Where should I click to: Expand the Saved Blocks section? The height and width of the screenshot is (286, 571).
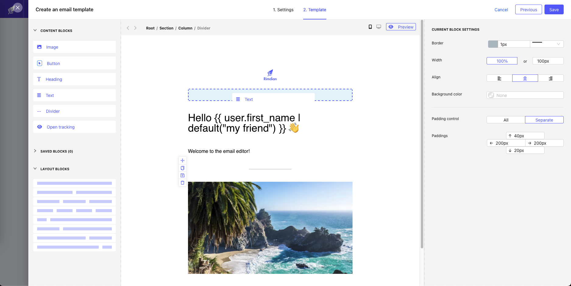pyautogui.click(x=35, y=151)
